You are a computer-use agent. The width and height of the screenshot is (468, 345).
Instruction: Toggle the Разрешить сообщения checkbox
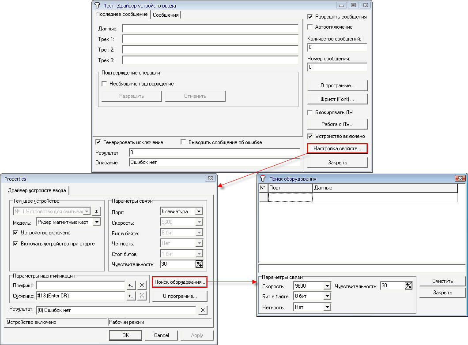310,17
